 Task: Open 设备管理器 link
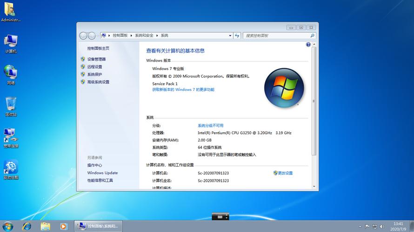[96, 59]
